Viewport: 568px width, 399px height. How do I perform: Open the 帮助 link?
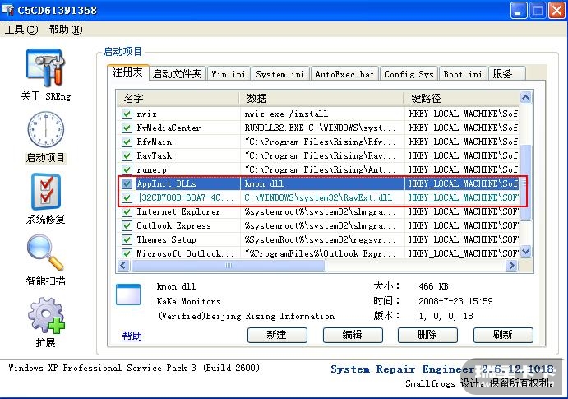132,336
